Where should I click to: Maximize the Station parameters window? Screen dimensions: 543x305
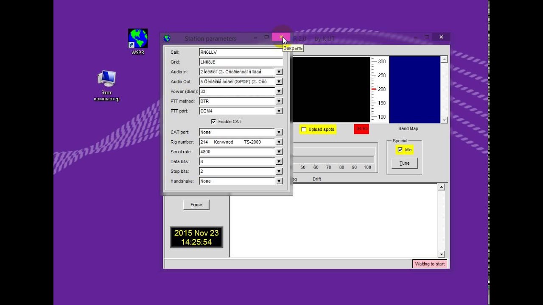[266, 37]
